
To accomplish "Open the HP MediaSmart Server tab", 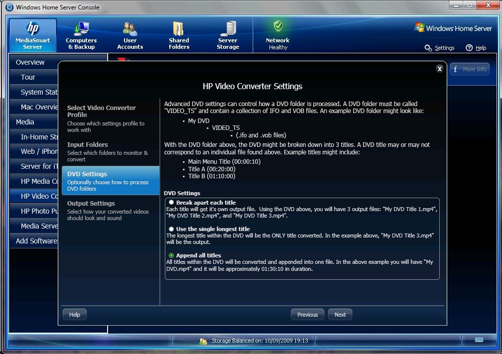I will tap(33, 35).
